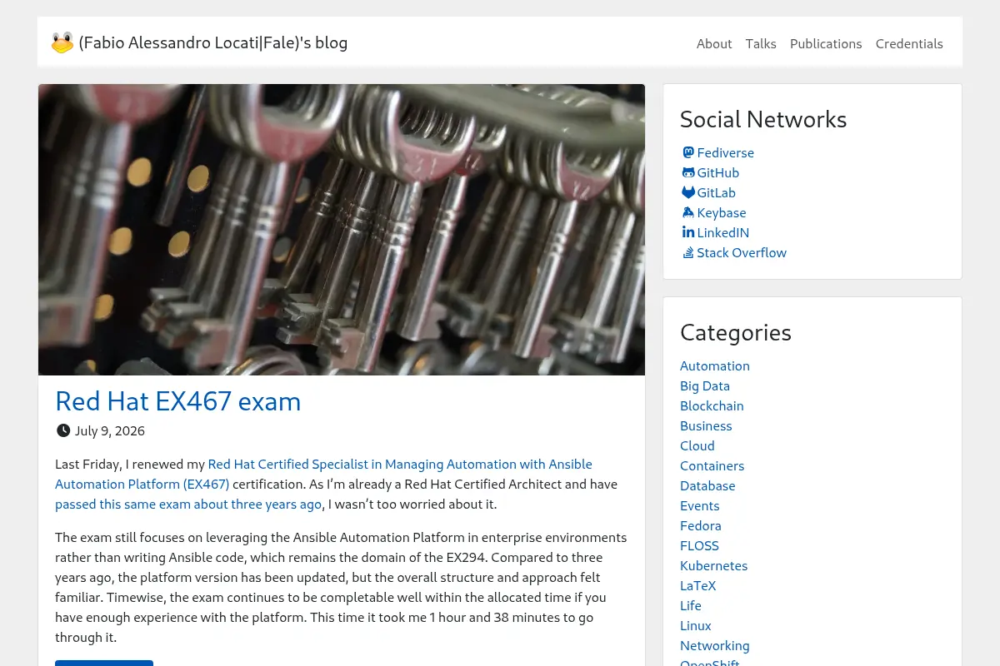Click the GitLab fox icon
This screenshot has height=666, width=1000.
coord(688,192)
